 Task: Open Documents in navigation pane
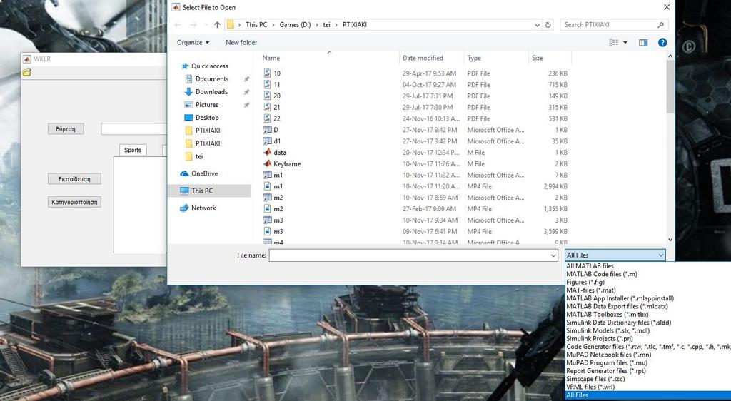[x=212, y=79]
